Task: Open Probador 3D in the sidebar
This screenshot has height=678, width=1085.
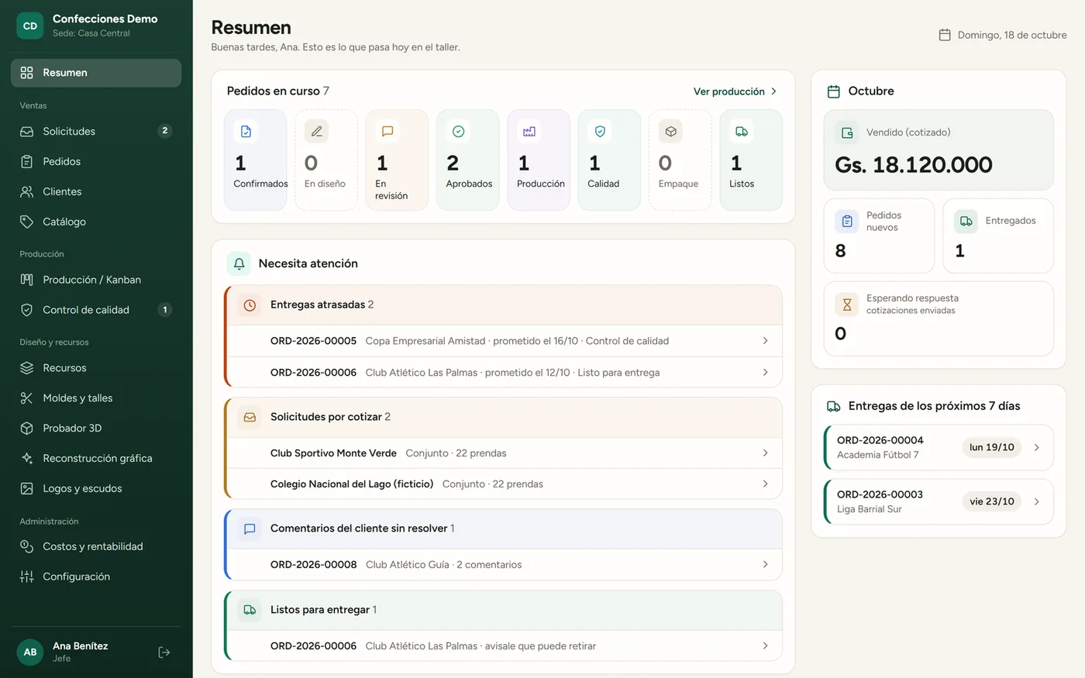Action: [96, 428]
